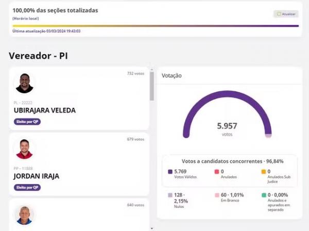Click the grey Nulos color swatch
309x231 pixels.
click(170, 195)
